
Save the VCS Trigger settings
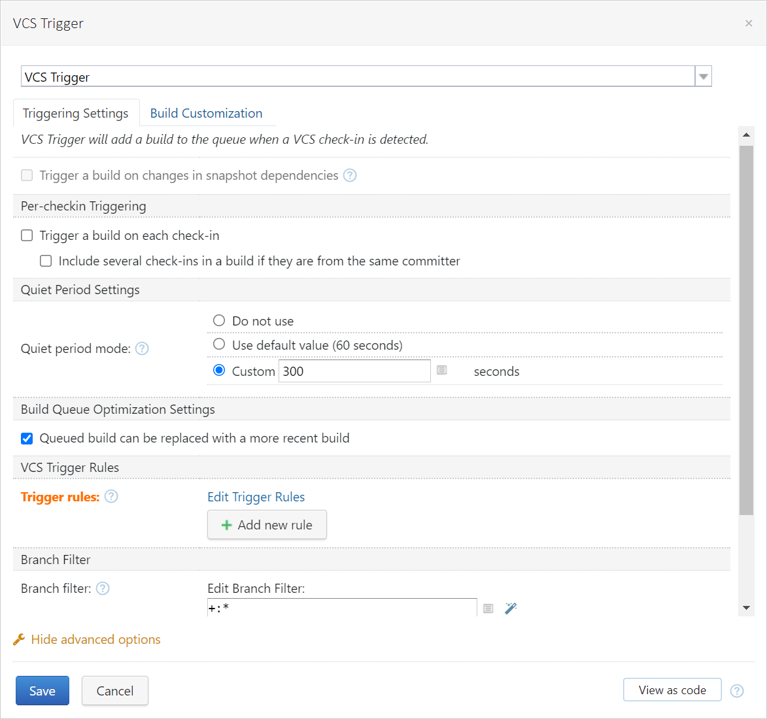[42, 690]
